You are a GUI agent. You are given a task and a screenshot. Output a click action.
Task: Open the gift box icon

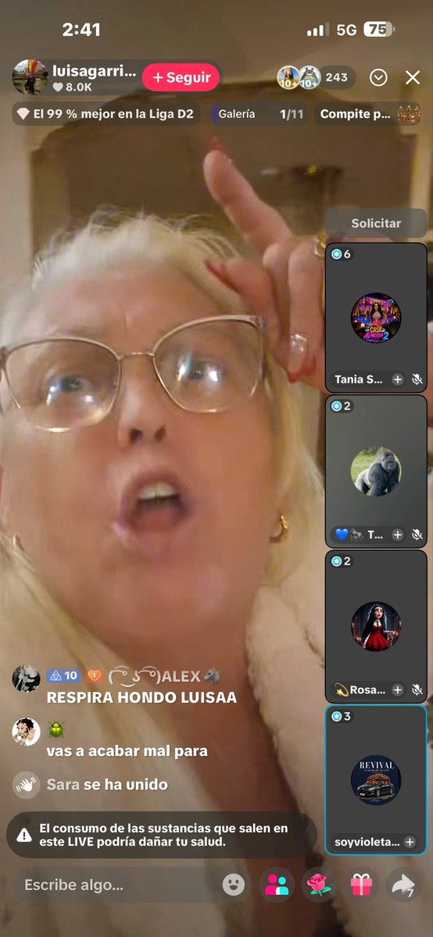[360, 885]
